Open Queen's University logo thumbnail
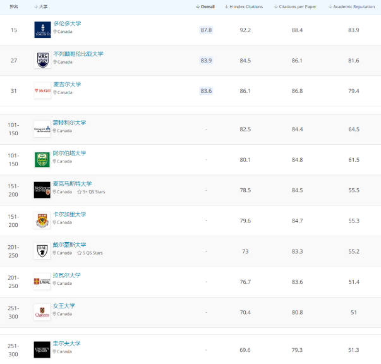This screenshot has height=364, width=381. (42, 312)
